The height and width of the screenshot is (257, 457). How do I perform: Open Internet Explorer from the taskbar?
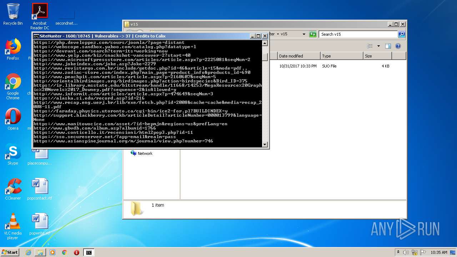pos(28,252)
